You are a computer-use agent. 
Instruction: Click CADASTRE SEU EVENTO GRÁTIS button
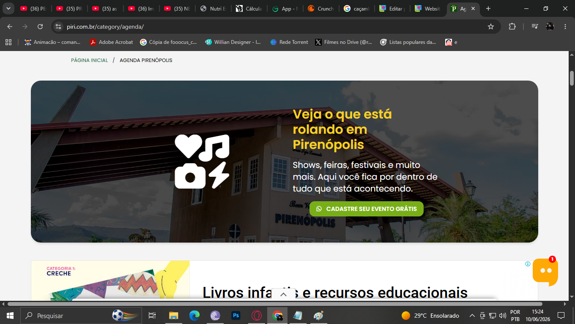click(366, 209)
